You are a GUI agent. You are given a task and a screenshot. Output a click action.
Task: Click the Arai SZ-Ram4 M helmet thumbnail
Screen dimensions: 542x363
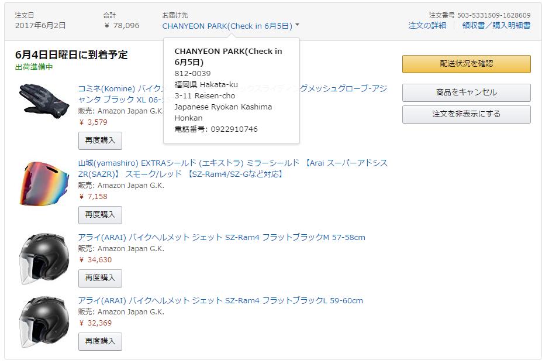tap(44, 259)
